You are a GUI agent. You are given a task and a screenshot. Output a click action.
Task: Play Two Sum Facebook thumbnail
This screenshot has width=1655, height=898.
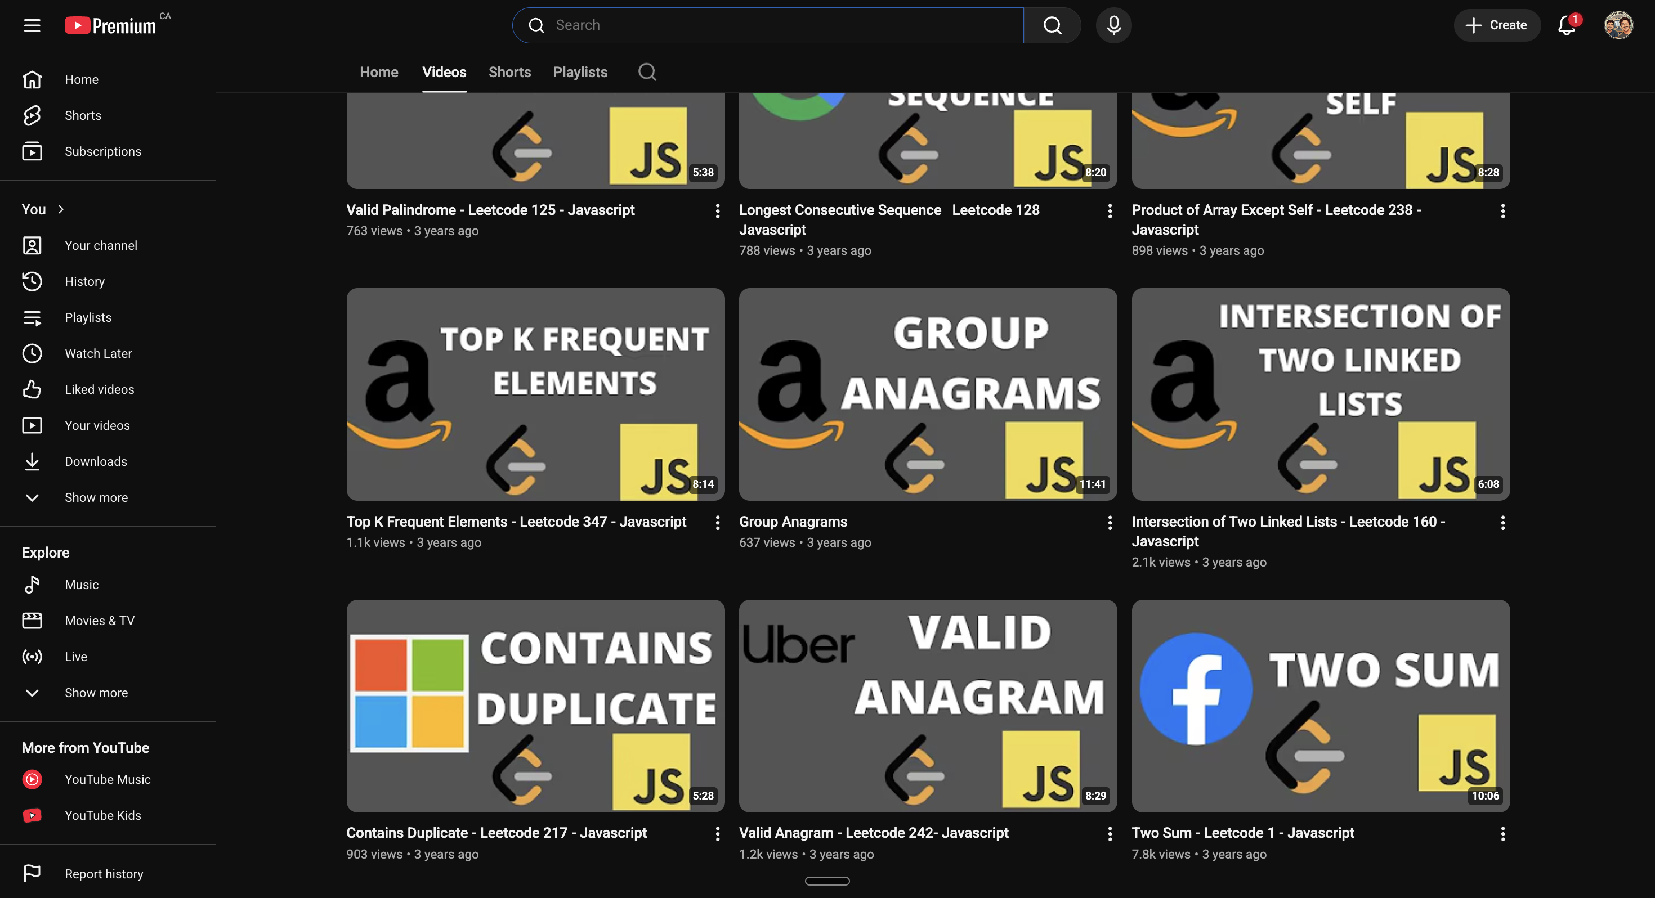[1320, 706]
